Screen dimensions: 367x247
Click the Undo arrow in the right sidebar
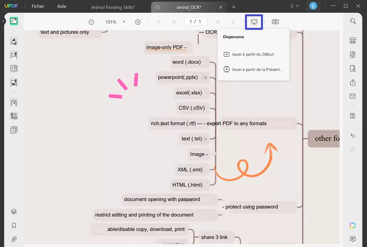[353, 135]
